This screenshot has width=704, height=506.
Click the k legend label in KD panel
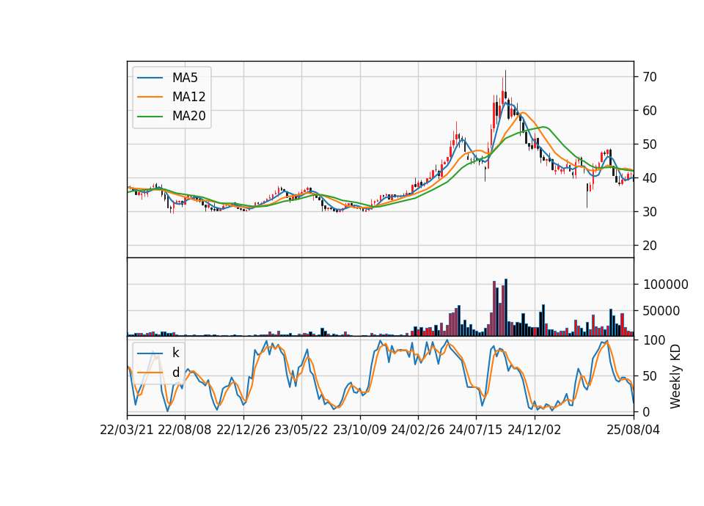[x=175, y=353]
